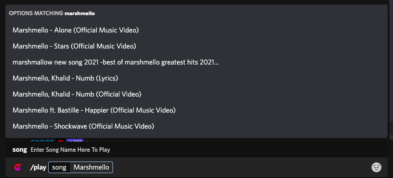Click the 'Marshmello' typed song value
Viewport: 393px width, 178px height.
tap(91, 167)
